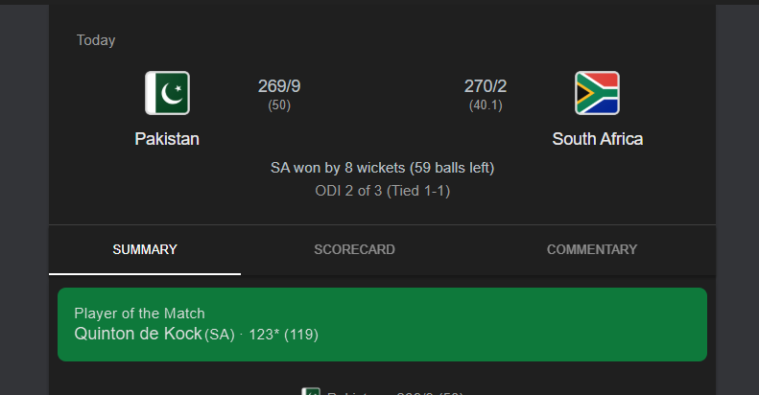Open the ODI 2 of 3 series link

(x=382, y=191)
